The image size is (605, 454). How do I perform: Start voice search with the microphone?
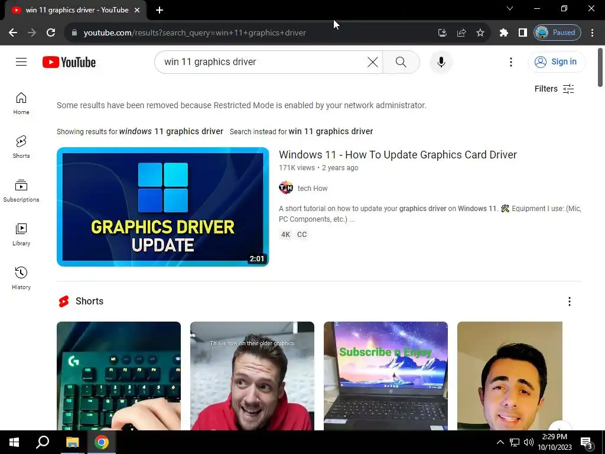coord(441,62)
